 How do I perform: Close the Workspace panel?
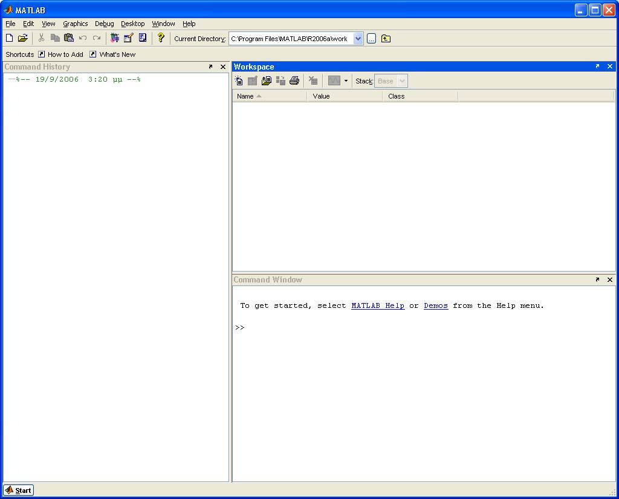tap(610, 67)
